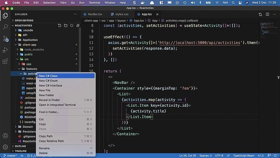Screen dimensions: 280x158
Task: Select Delete in context menu
Action: (66, 153)
